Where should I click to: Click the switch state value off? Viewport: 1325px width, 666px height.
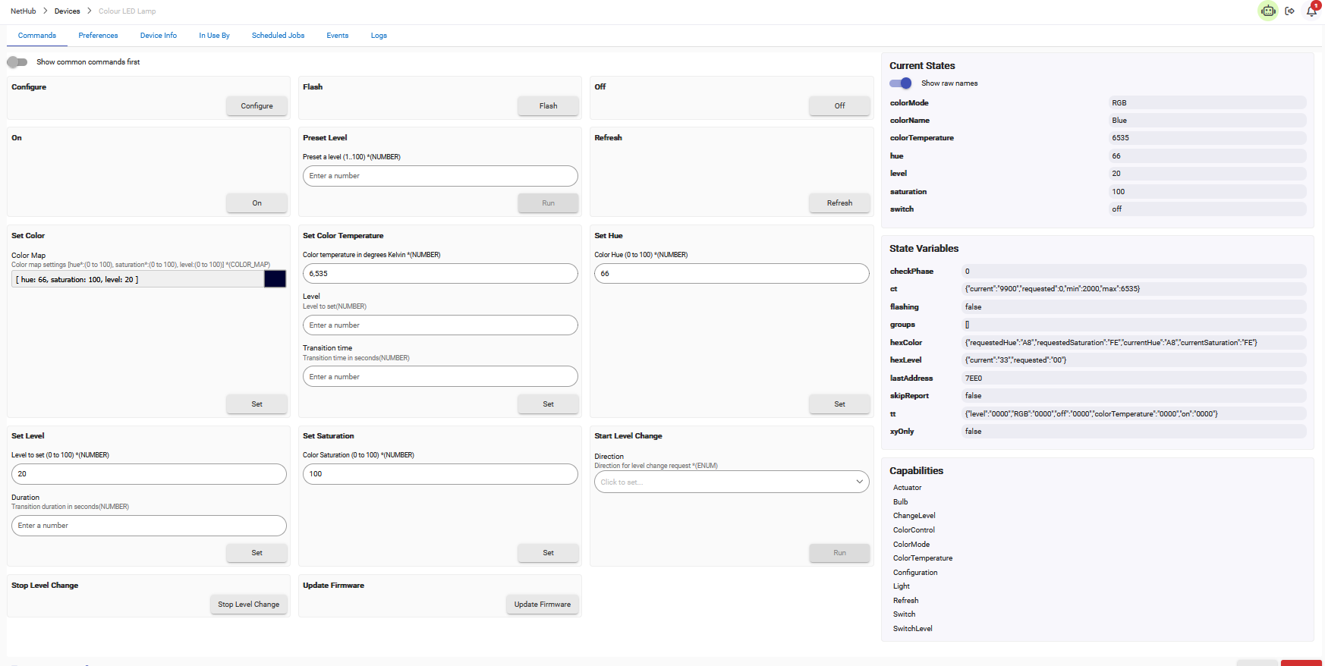click(1207, 209)
